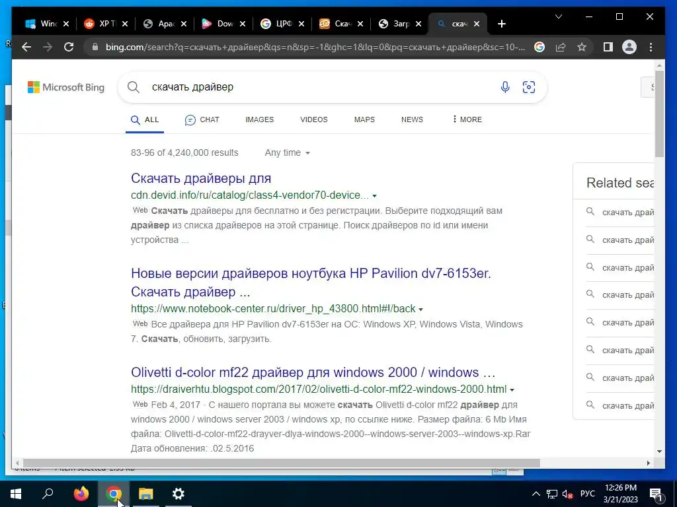Open the Windows Start menu
Image resolution: width=677 pixels, height=507 pixels.
pos(16,494)
